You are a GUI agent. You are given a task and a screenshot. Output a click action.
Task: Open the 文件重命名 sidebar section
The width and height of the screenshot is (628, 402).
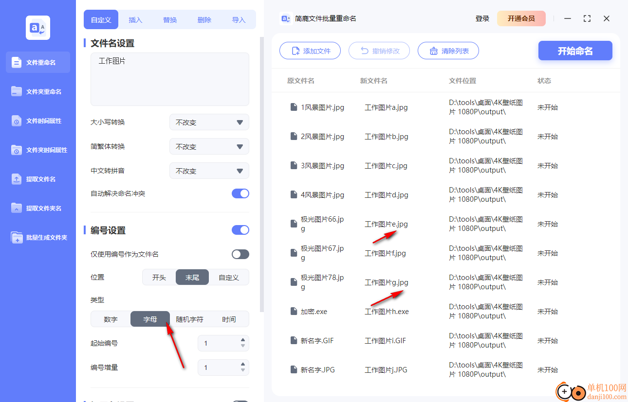tap(38, 62)
